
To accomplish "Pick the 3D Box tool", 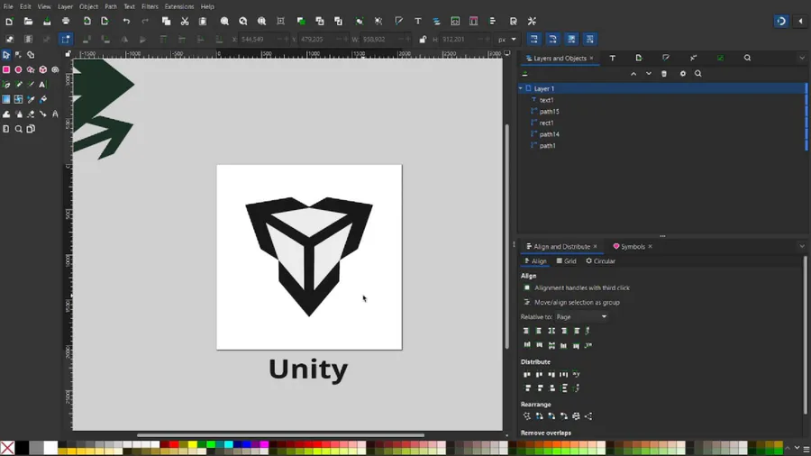I will (43, 69).
